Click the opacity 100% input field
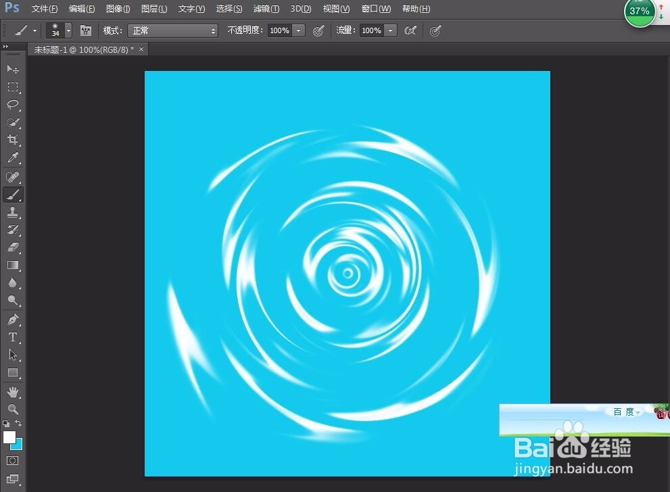 [x=280, y=30]
